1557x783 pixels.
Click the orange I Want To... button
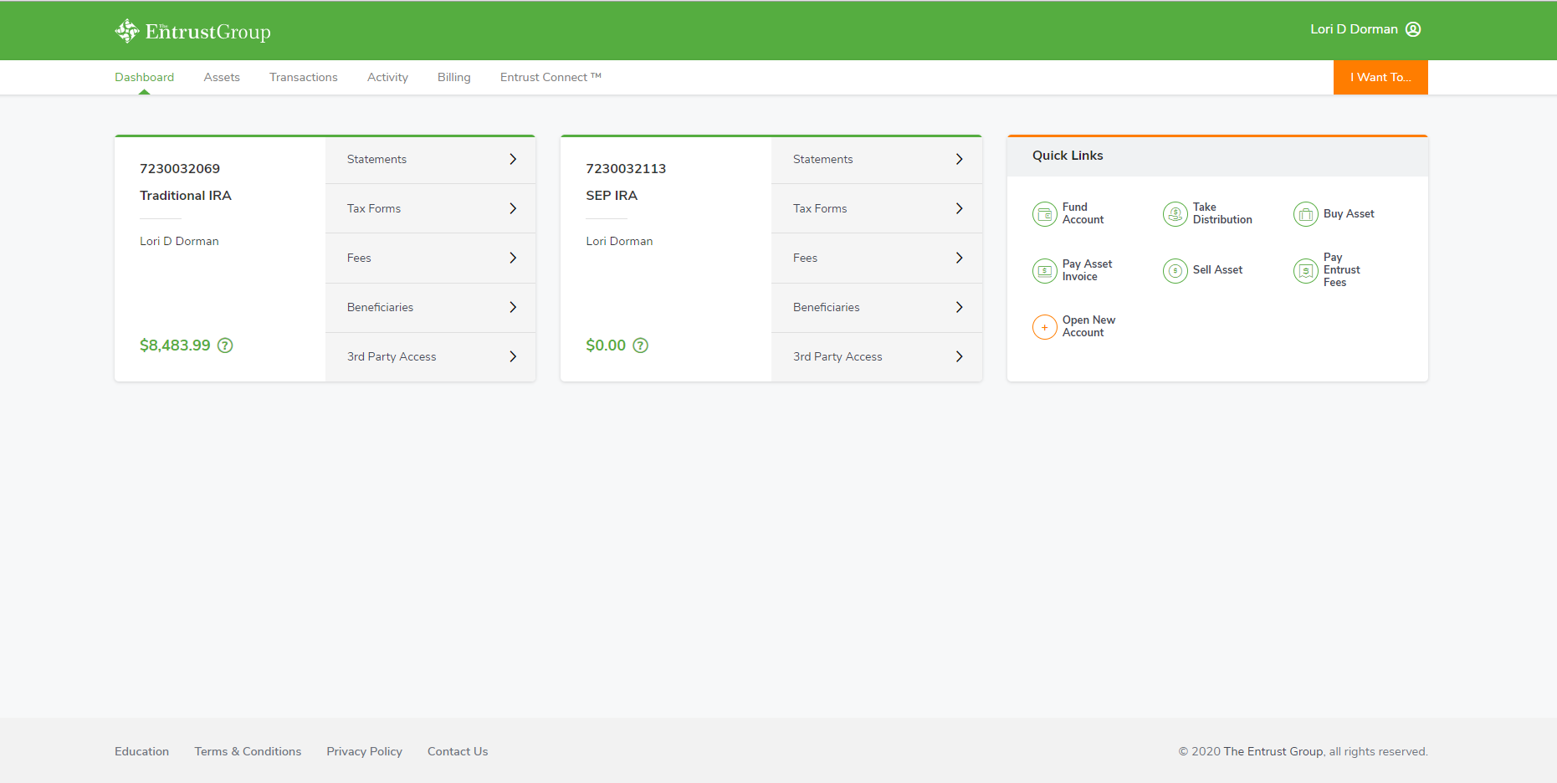click(1380, 77)
